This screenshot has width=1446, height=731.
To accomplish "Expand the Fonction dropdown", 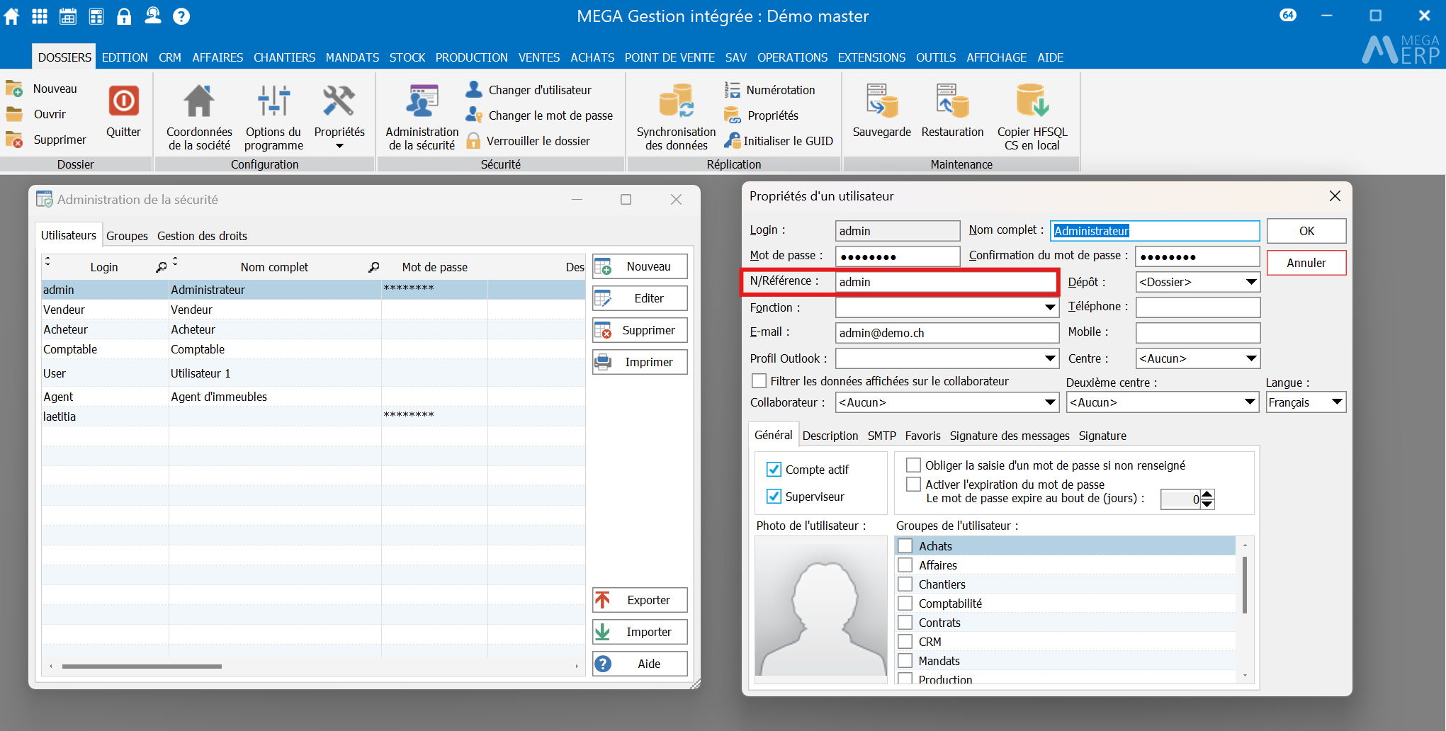I will (1050, 307).
